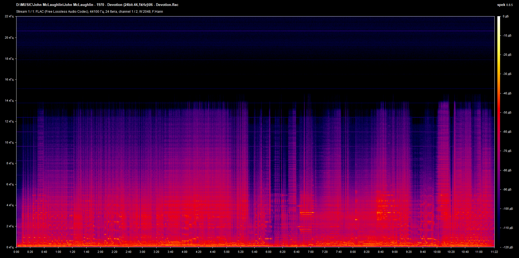
Task: Click the spek 0.8.5 version label
Action: point(505,5)
